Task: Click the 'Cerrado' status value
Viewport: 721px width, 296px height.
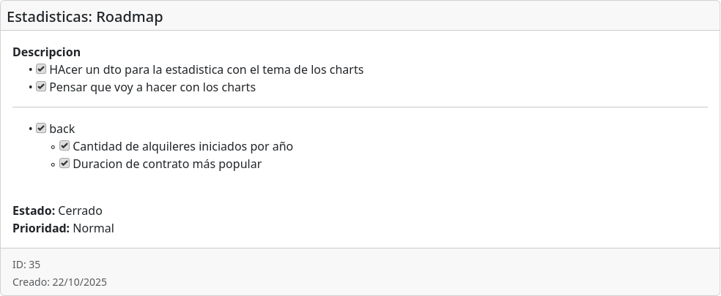Action: click(81, 211)
